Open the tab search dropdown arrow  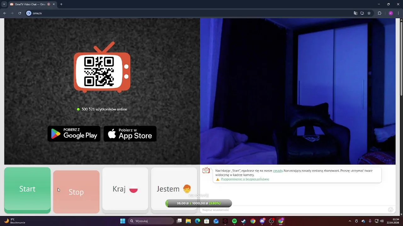4,4
